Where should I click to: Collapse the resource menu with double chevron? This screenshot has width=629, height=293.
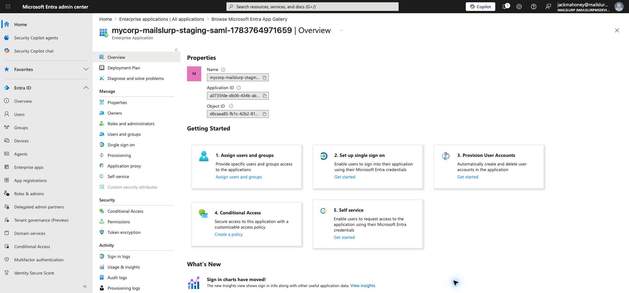coord(176,50)
